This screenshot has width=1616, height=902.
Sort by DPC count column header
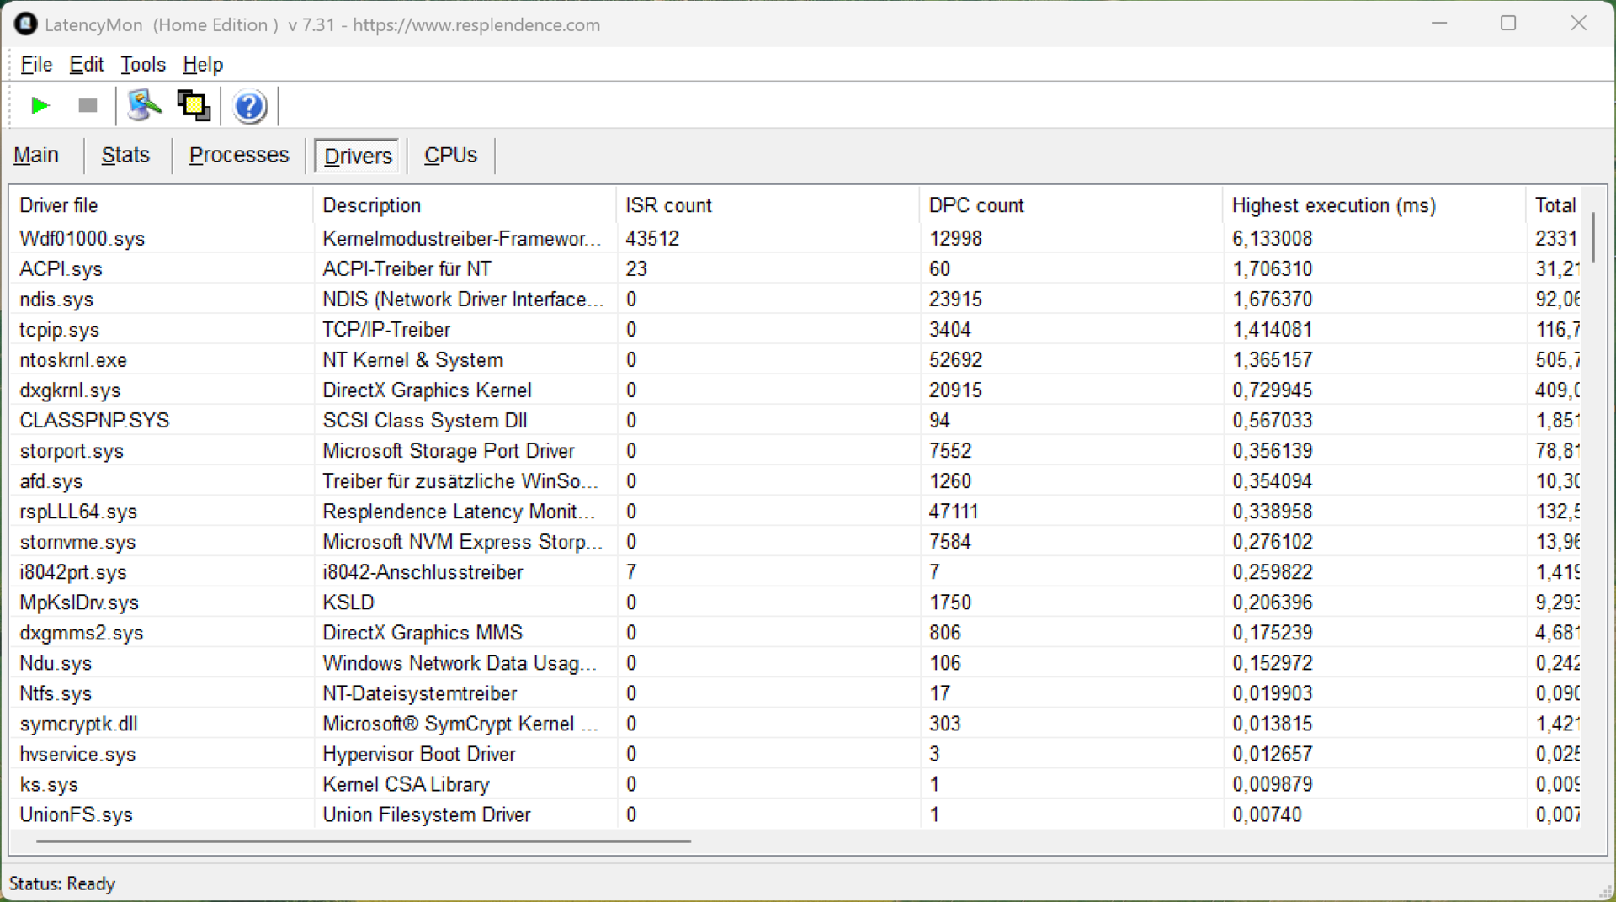tap(976, 205)
